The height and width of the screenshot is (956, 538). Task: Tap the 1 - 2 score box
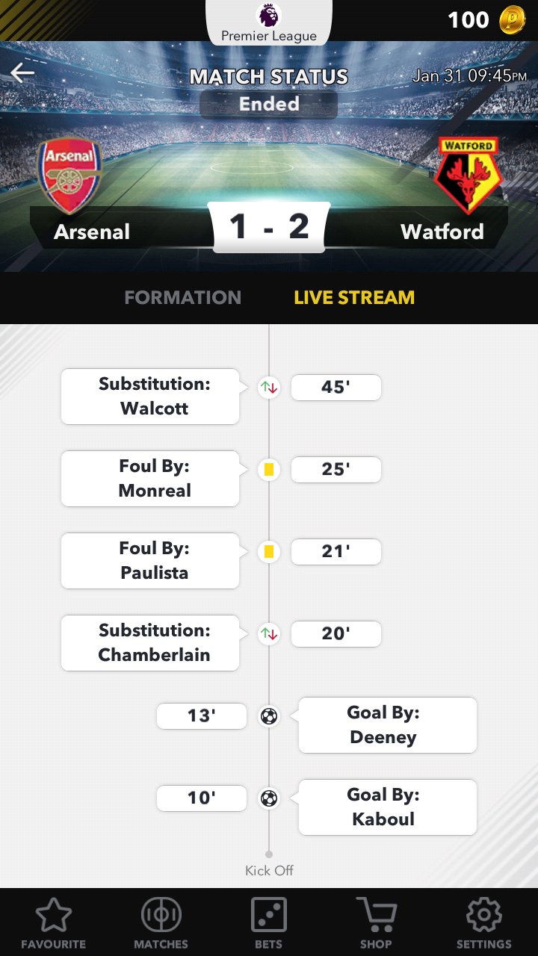click(269, 226)
